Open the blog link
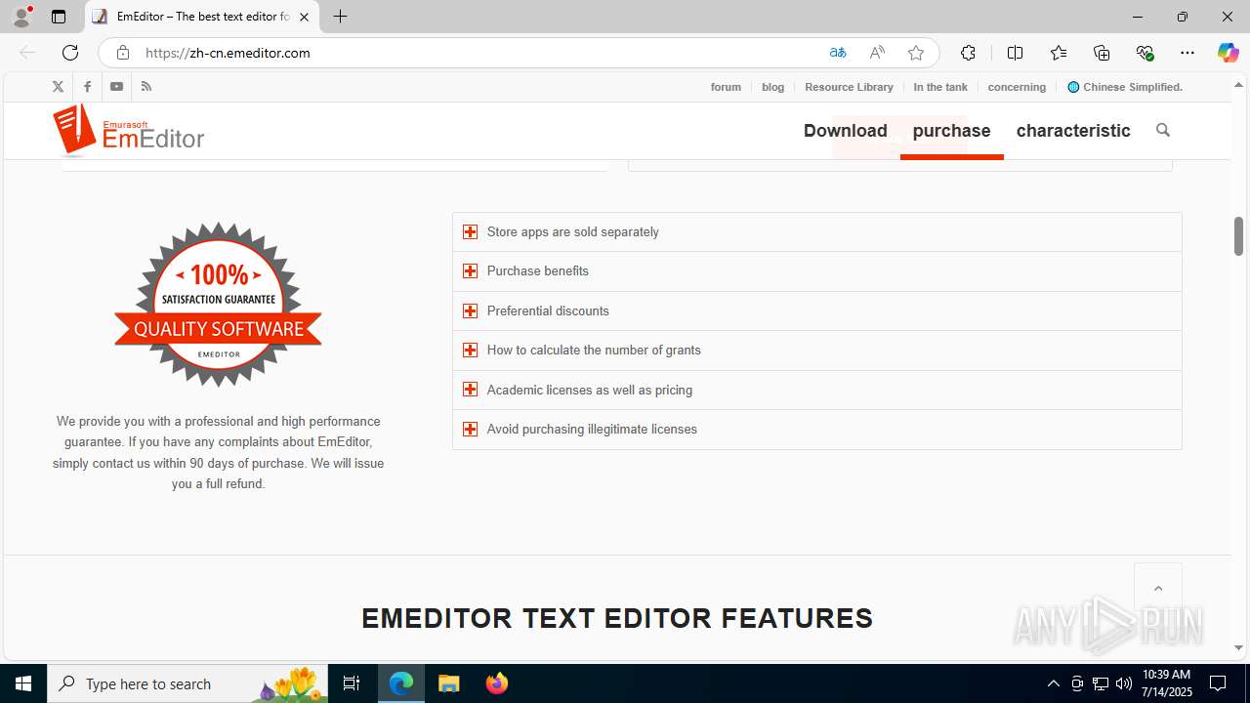 click(x=773, y=87)
